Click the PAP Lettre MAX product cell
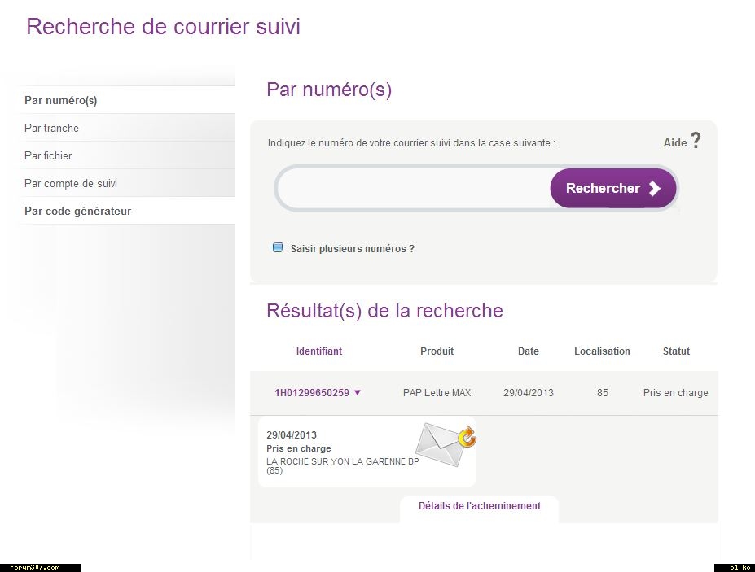This screenshot has height=572, width=755. (437, 393)
